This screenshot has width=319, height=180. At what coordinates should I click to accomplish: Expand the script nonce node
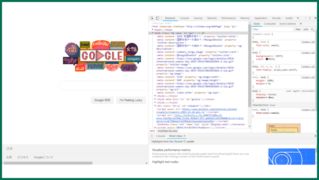[155, 127]
